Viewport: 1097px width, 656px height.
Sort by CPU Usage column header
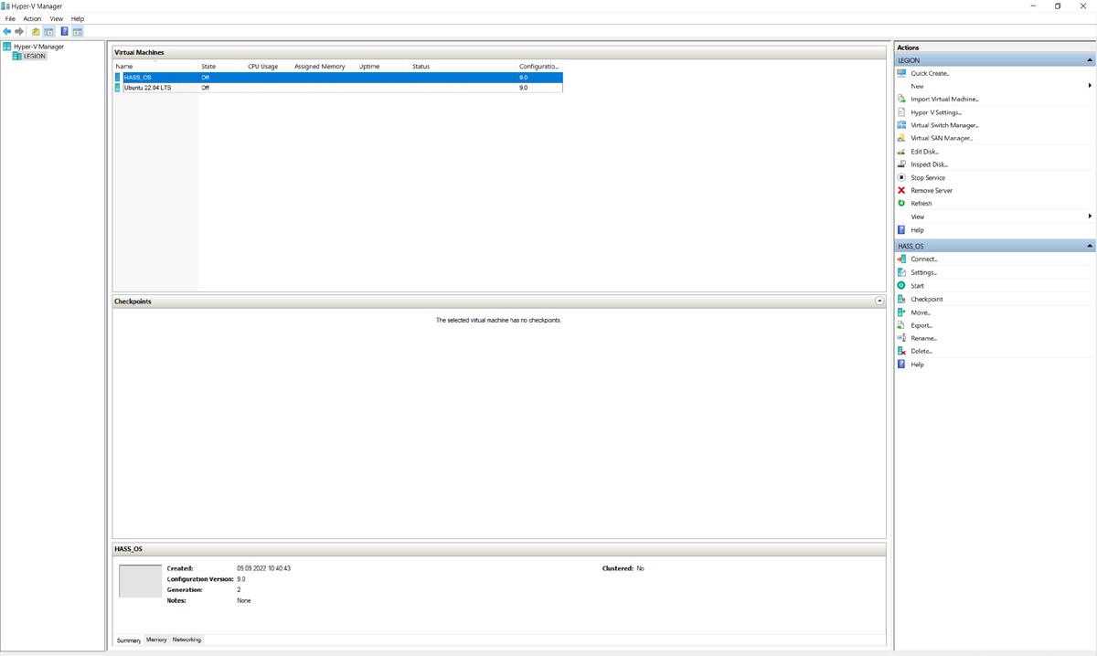coord(268,67)
